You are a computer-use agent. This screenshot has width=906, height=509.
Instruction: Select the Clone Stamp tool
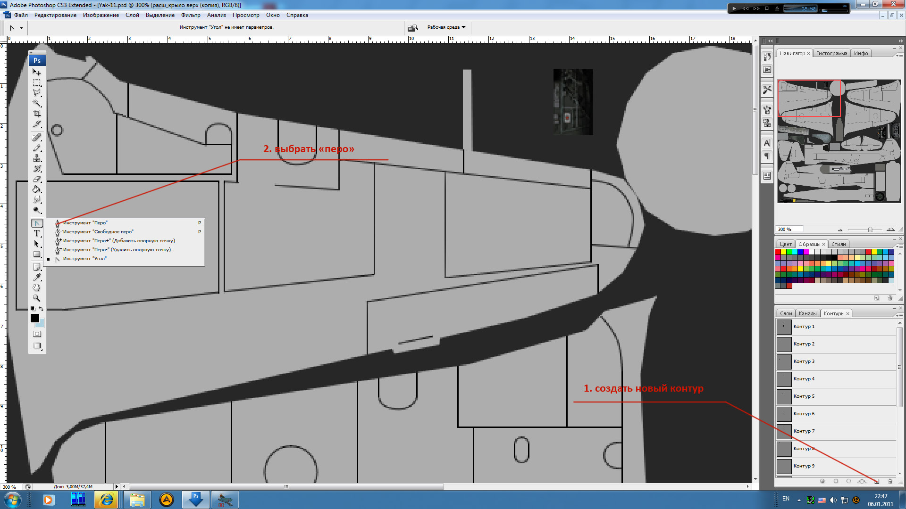coord(37,158)
